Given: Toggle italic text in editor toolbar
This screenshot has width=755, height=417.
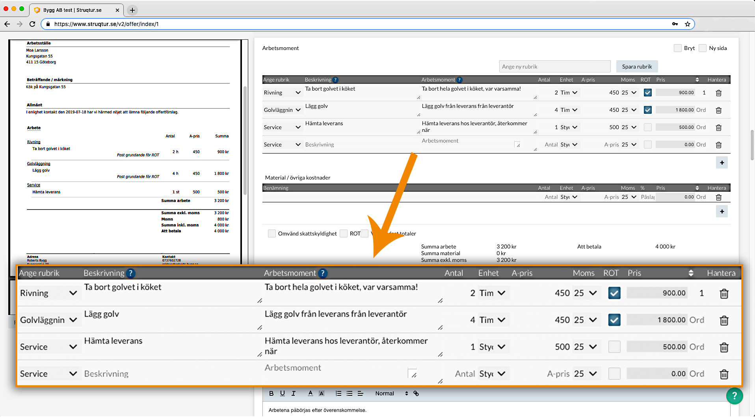Looking at the screenshot, I should click(293, 393).
